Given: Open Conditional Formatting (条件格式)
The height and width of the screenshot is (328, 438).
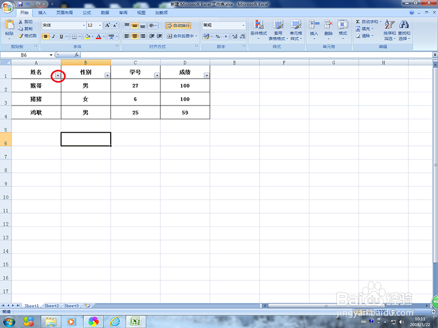Looking at the screenshot, I should 258,30.
